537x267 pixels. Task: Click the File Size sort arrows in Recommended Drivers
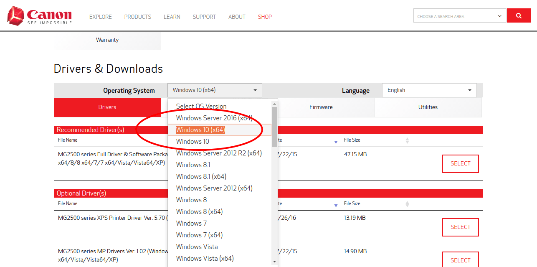[x=407, y=141]
